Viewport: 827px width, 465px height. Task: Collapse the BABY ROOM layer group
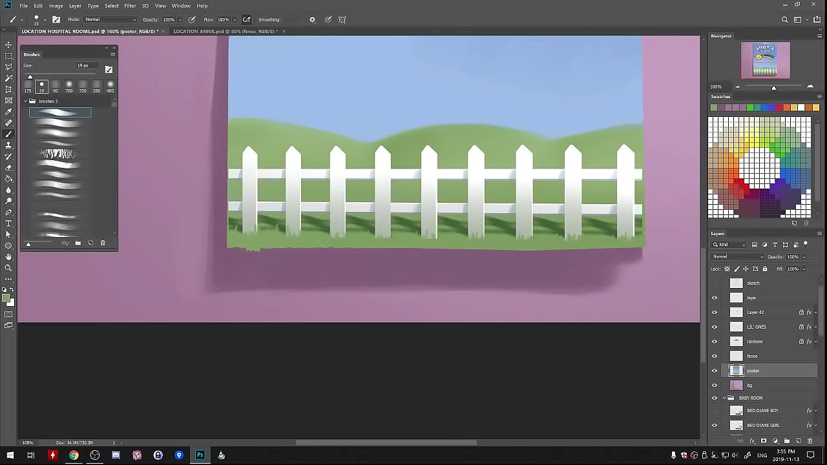[x=724, y=398]
